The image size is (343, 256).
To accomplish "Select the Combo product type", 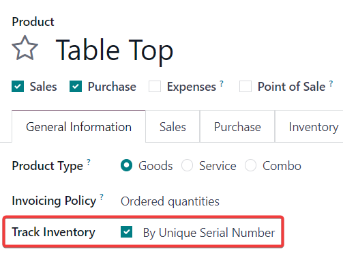I will (250, 165).
